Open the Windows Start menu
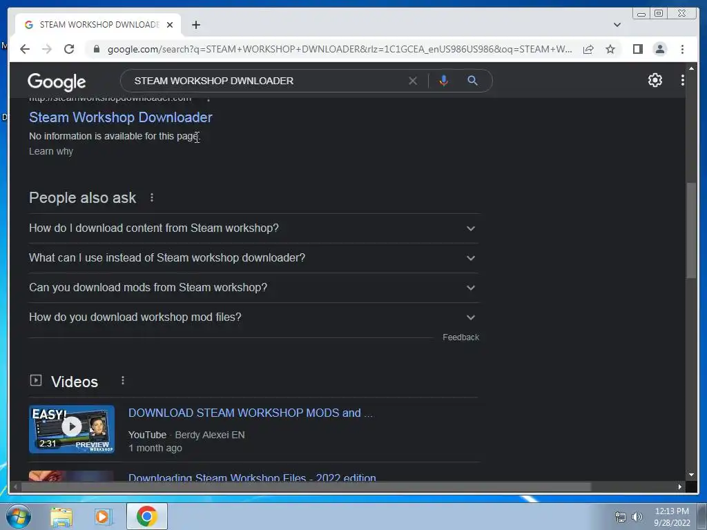707x530 pixels. click(18, 516)
